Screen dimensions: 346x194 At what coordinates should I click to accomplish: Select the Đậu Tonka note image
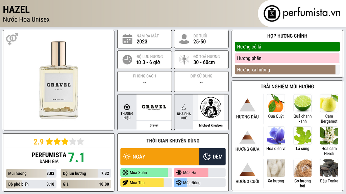tap(329, 168)
